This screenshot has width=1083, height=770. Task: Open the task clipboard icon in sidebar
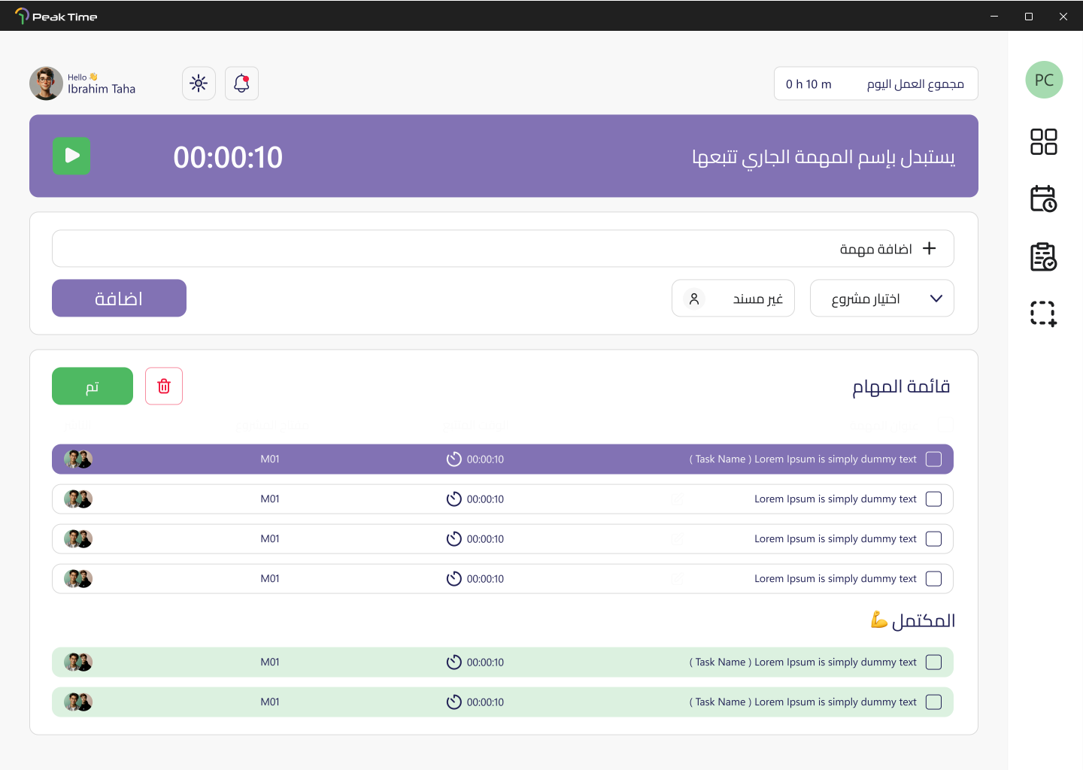pyautogui.click(x=1043, y=256)
